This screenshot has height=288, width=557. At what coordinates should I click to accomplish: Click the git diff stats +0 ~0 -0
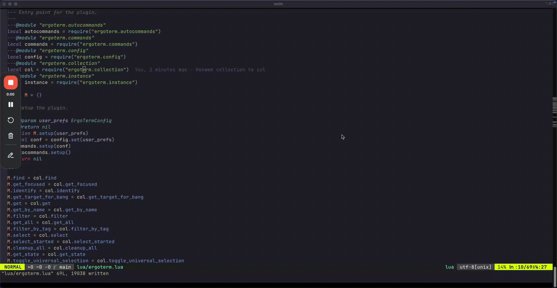click(39, 267)
